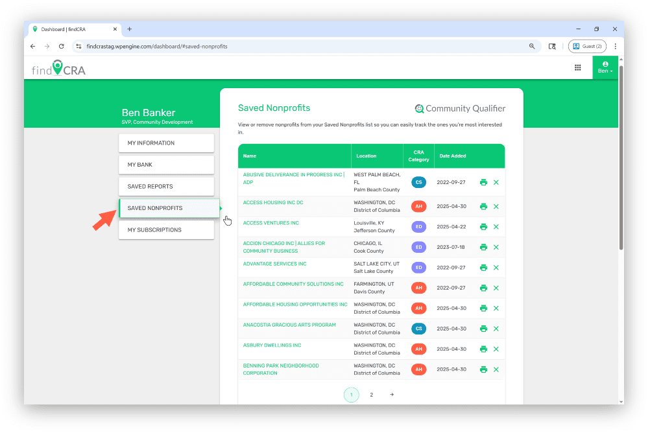Image resolution: width=650 pixels, height=433 pixels.
Task: Open ACCESS VENTURES INC link
Action: (x=271, y=223)
